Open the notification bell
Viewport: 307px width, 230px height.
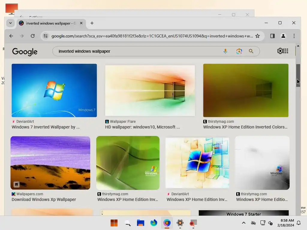[x=299, y=223]
